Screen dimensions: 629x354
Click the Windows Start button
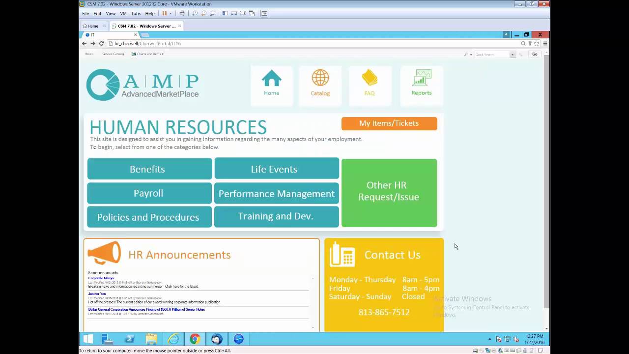click(x=88, y=339)
